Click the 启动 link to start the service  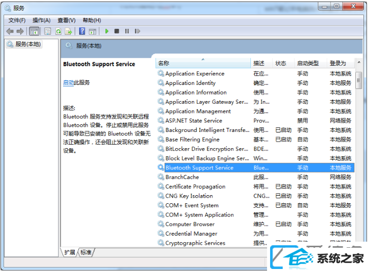(x=69, y=82)
